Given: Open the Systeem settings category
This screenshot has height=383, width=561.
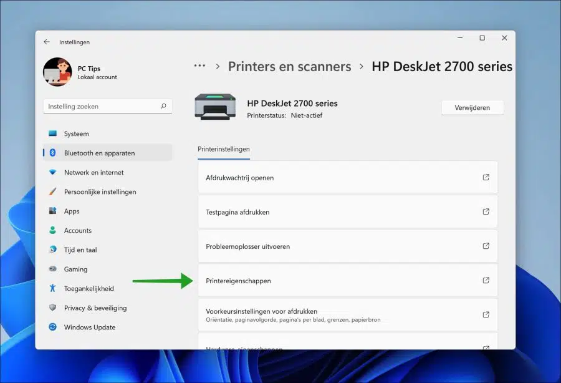Looking at the screenshot, I should click(107, 133).
